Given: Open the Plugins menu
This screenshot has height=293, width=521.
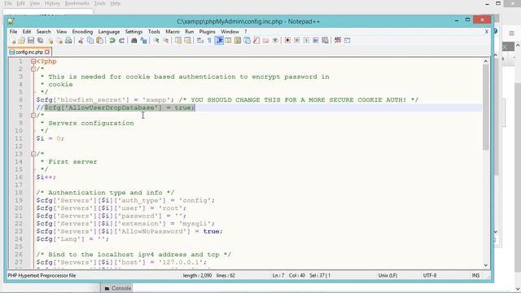Looking at the screenshot, I should point(207,32).
